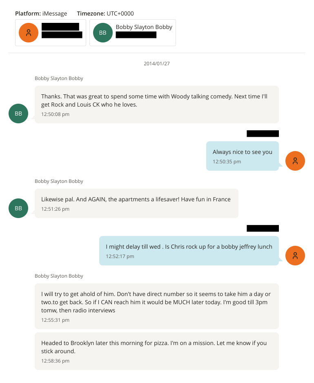Click orange avatar beside the Chris Rock lunch message
314x383 pixels.
295,256
